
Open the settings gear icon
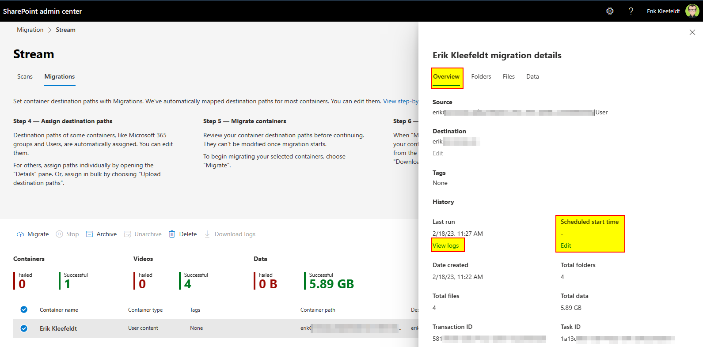[610, 11]
